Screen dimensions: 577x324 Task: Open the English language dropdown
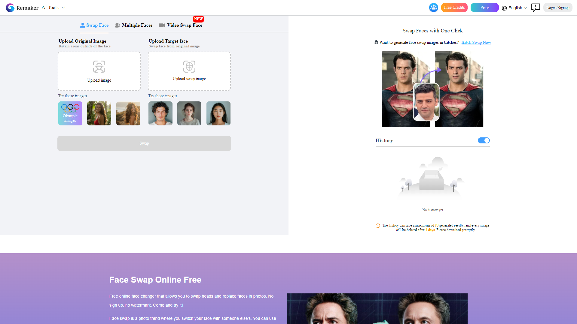pos(515,8)
